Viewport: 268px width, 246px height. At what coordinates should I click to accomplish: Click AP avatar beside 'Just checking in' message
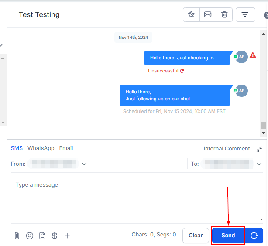(241, 57)
